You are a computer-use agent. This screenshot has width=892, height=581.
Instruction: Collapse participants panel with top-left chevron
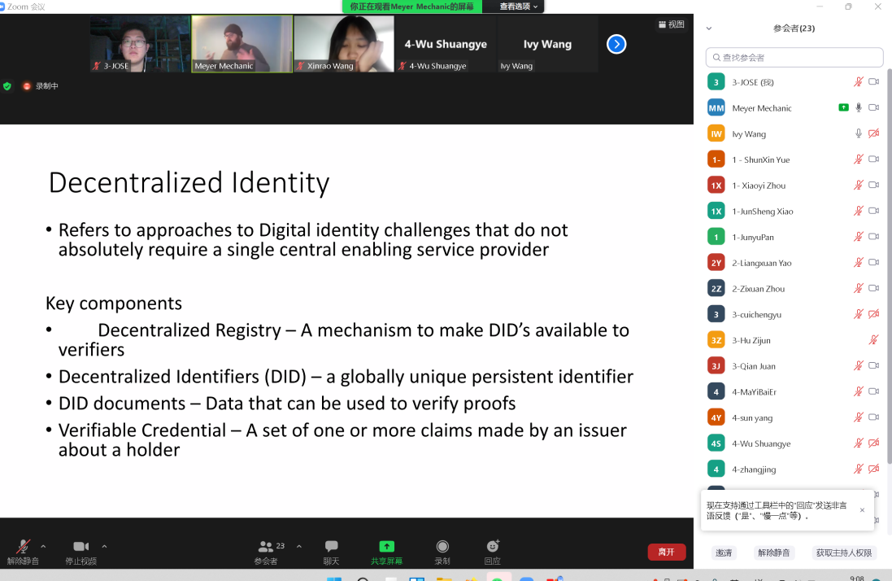pyautogui.click(x=708, y=28)
